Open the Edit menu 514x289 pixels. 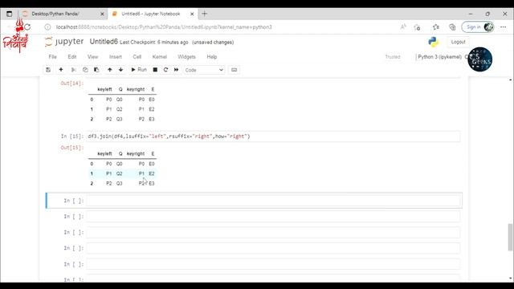click(x=72, y=57)
